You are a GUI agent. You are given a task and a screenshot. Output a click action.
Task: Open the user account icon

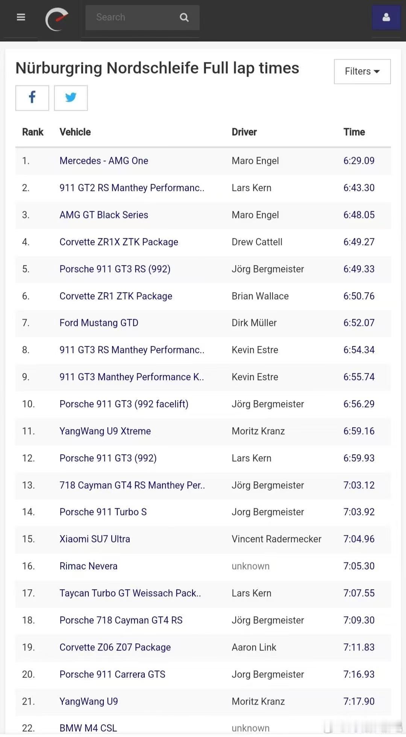[x=386, y=17]
